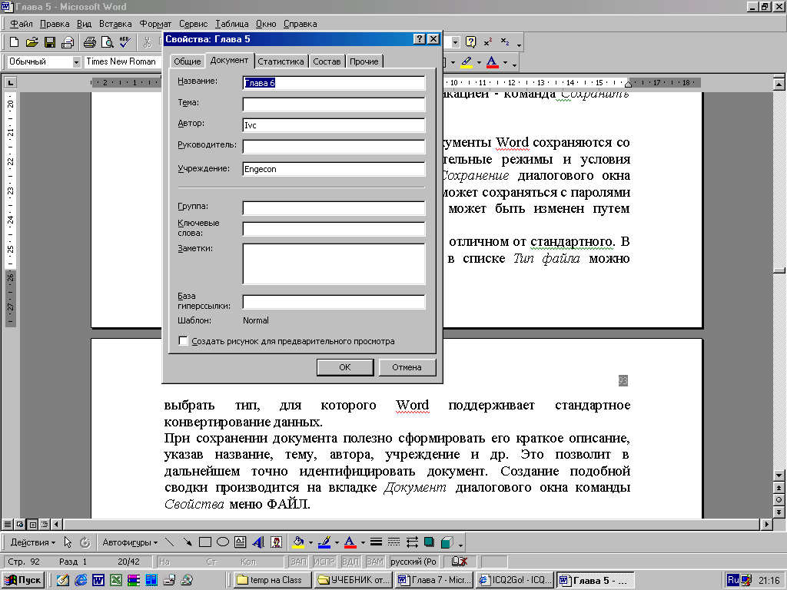Screen dimensions: 787x590
Task: Open the highlight color dropdown arrow
Action: (x=479, y=63)
